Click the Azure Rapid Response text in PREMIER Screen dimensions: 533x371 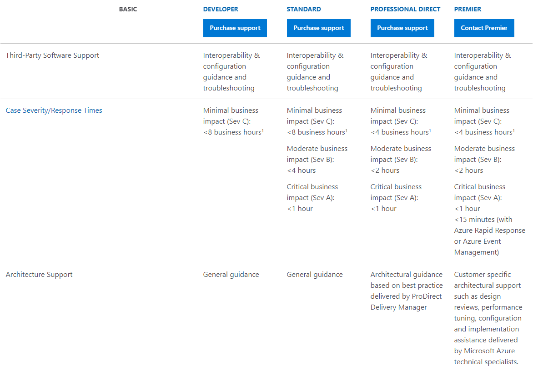click(x=489, y=230)
